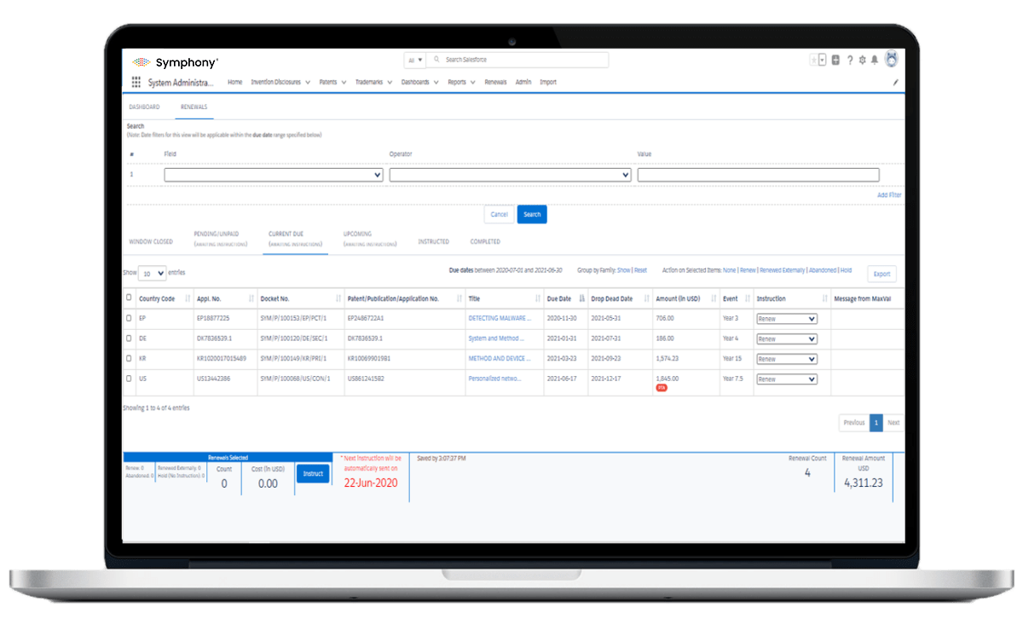The image size is (1023, 636).
Task: Sort by Due Date column arrows
Action: click(x=581, y=299)
